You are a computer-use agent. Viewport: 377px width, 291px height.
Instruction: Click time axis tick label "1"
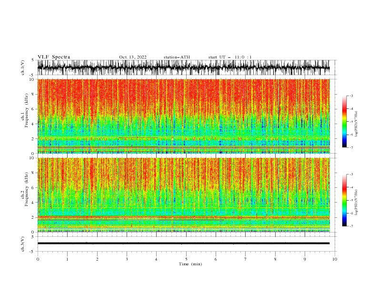(67, 259)
